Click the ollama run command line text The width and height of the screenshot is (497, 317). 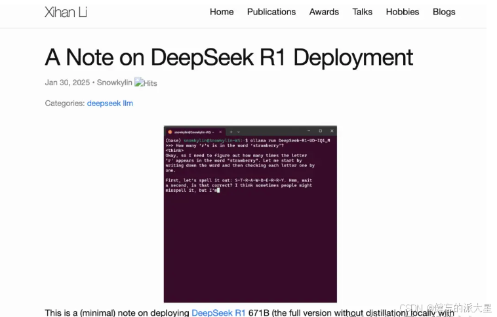tap(290, 140)
